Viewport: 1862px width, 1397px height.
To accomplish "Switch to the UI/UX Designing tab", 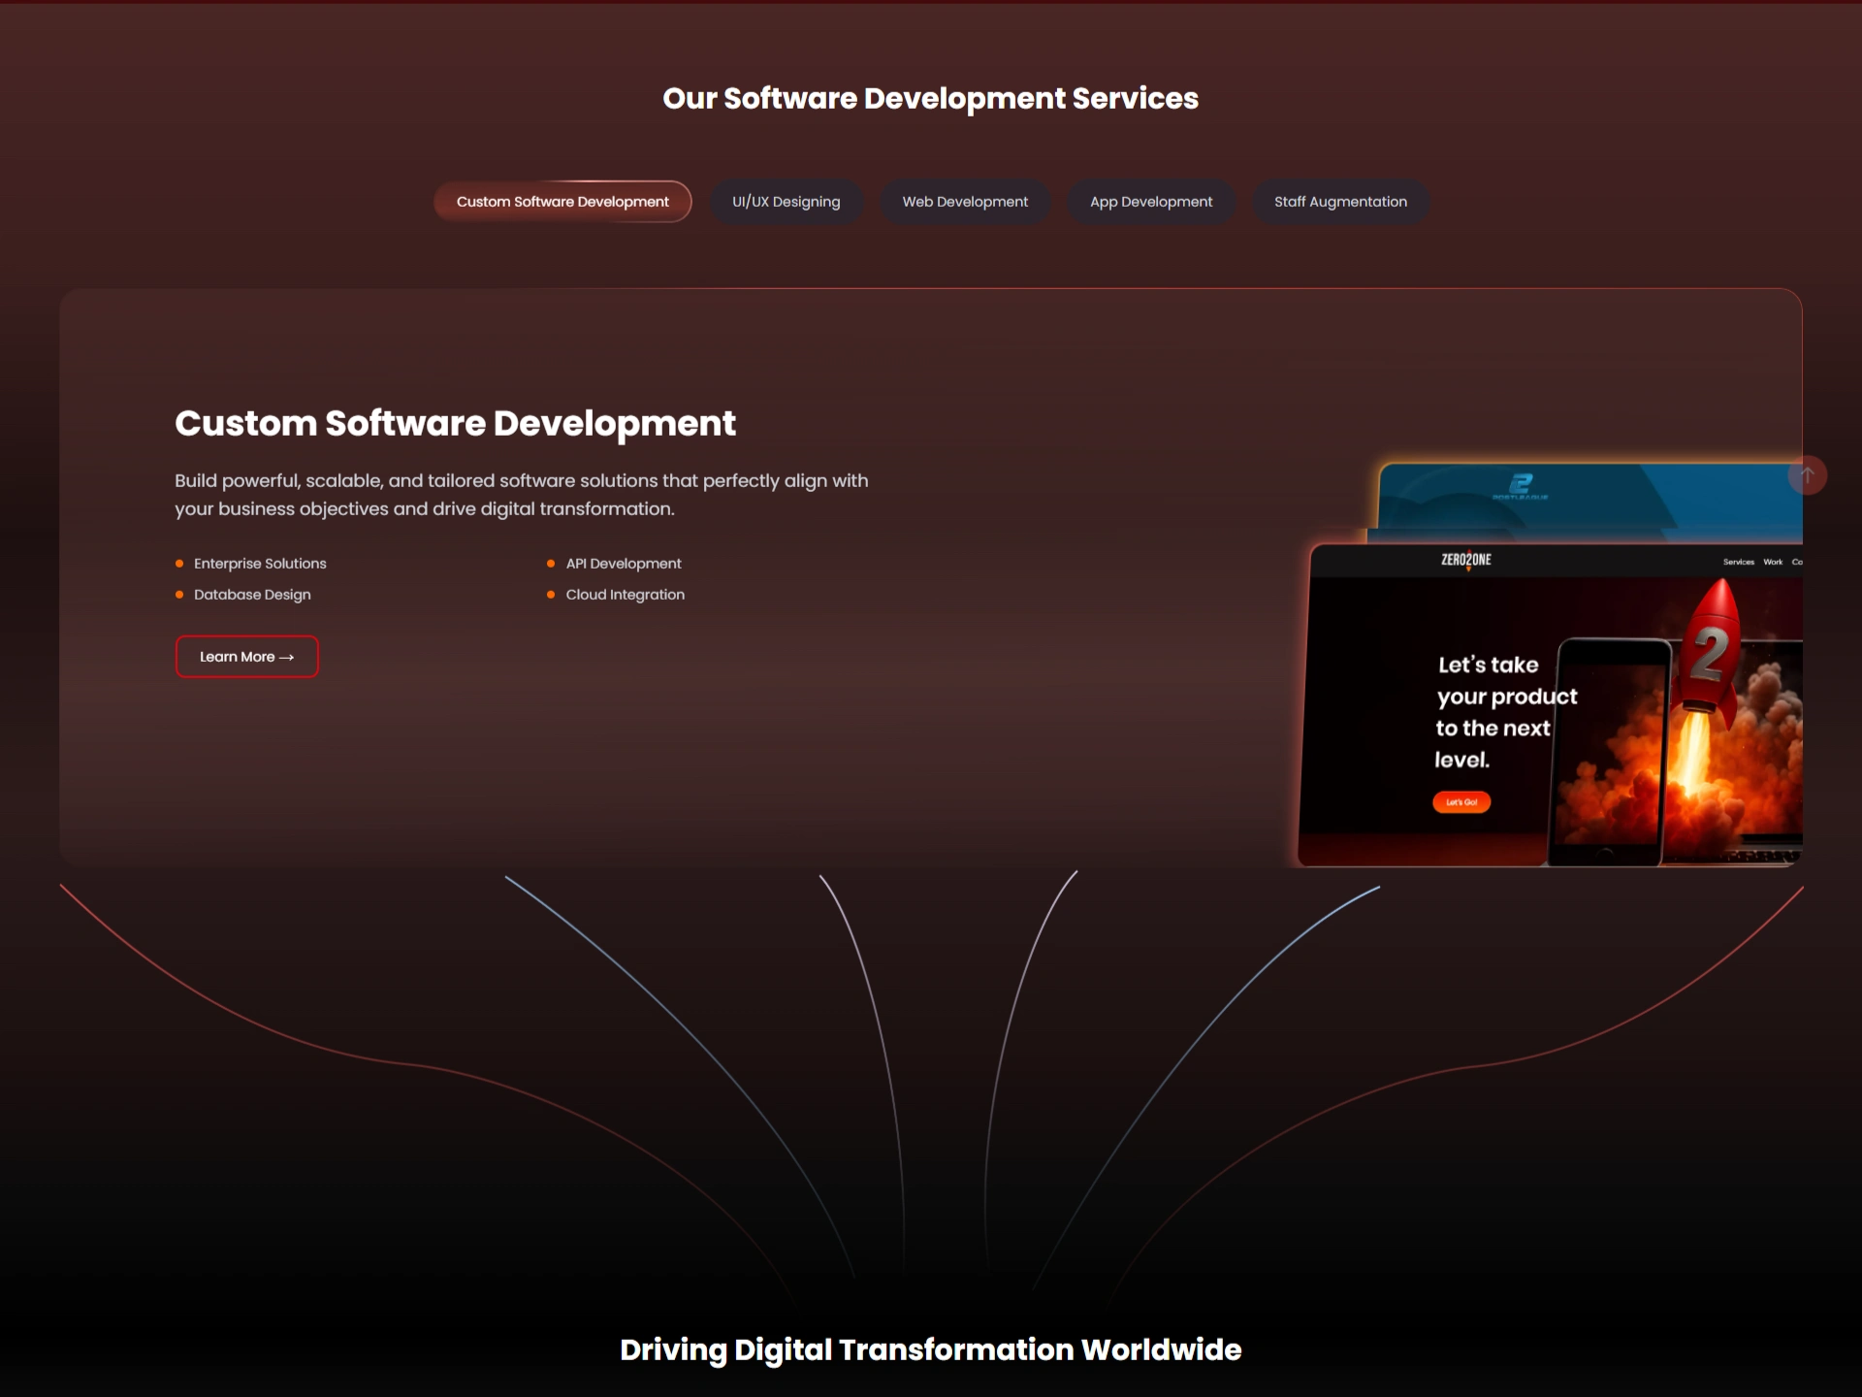I will pos(786,202).
